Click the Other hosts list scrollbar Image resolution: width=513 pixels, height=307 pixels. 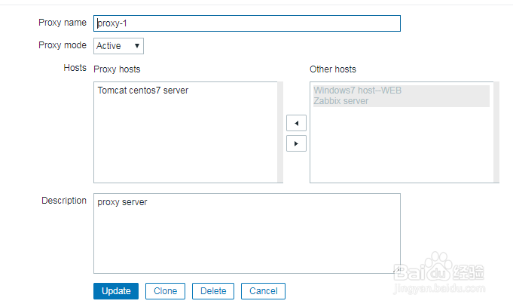496,132
